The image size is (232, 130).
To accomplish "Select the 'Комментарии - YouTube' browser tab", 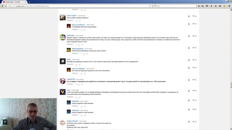I will click(14, 2).
